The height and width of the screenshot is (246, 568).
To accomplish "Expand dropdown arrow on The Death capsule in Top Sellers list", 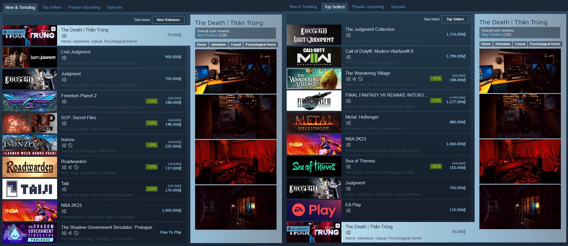I will (x=338, y=226).
